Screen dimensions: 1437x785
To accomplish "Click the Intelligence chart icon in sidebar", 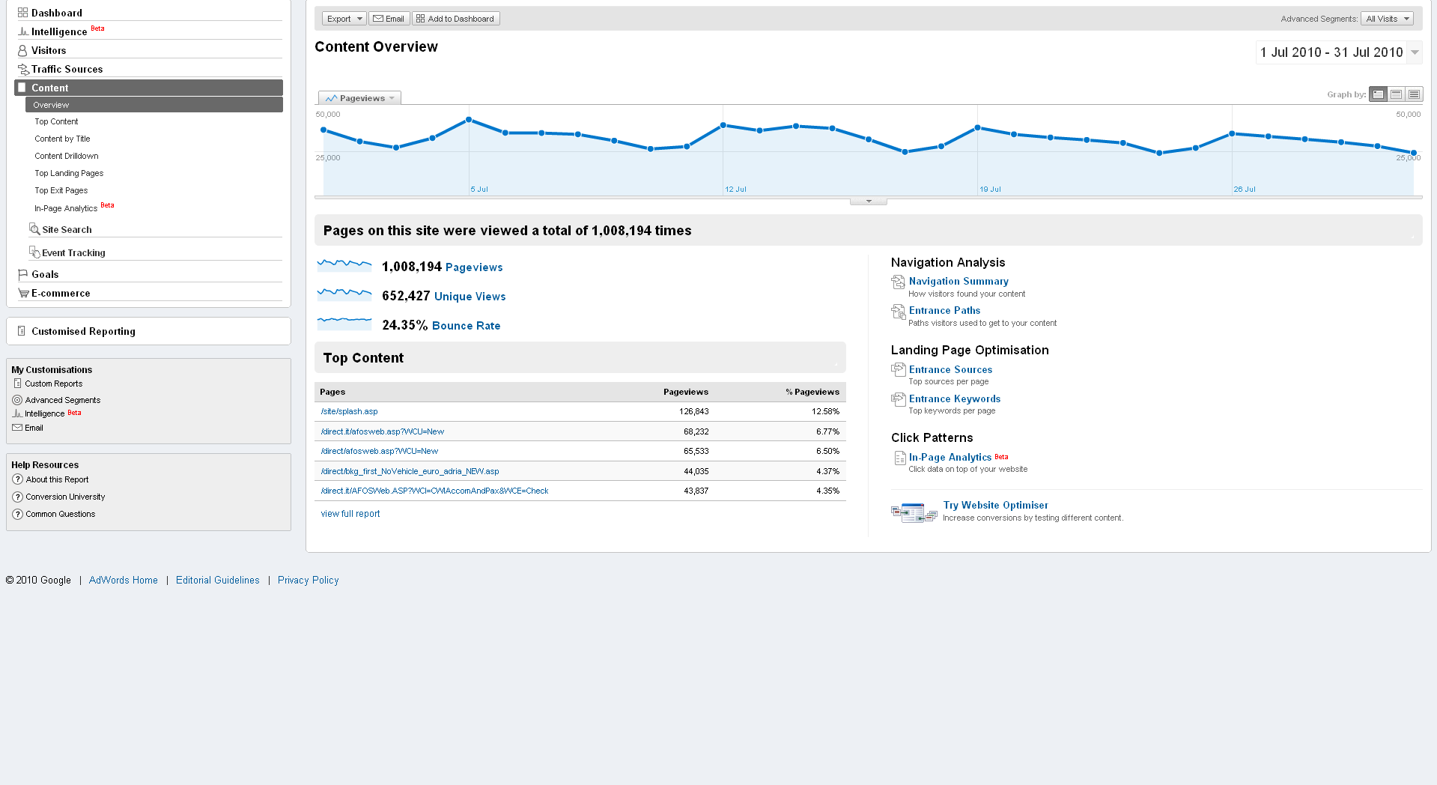I will coord(23,31).
